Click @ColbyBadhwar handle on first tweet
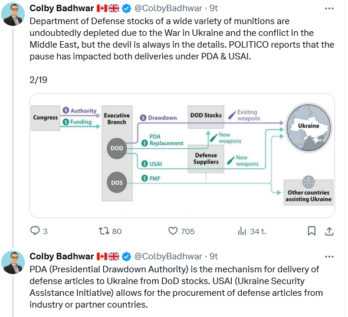This screenshot has width=348, height=317. (168, 8)
